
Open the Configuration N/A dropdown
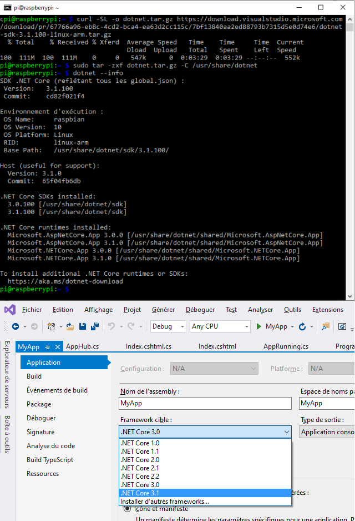pos(214,369)
